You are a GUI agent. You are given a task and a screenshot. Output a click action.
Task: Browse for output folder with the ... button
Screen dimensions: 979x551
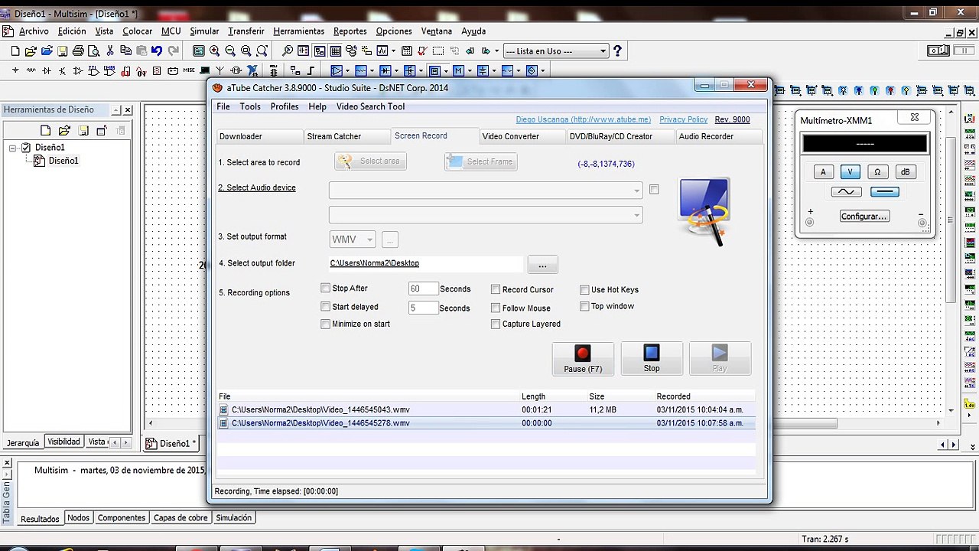542,265
